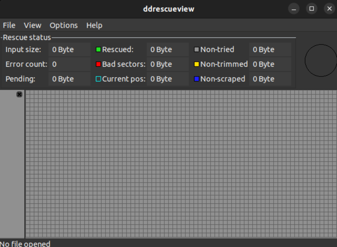Select the Input size value field
This screenshot has width=337, height=247.
(69, 50)
